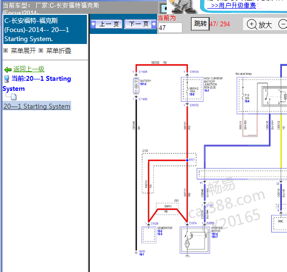Click the GENERATOR component label

165,228
